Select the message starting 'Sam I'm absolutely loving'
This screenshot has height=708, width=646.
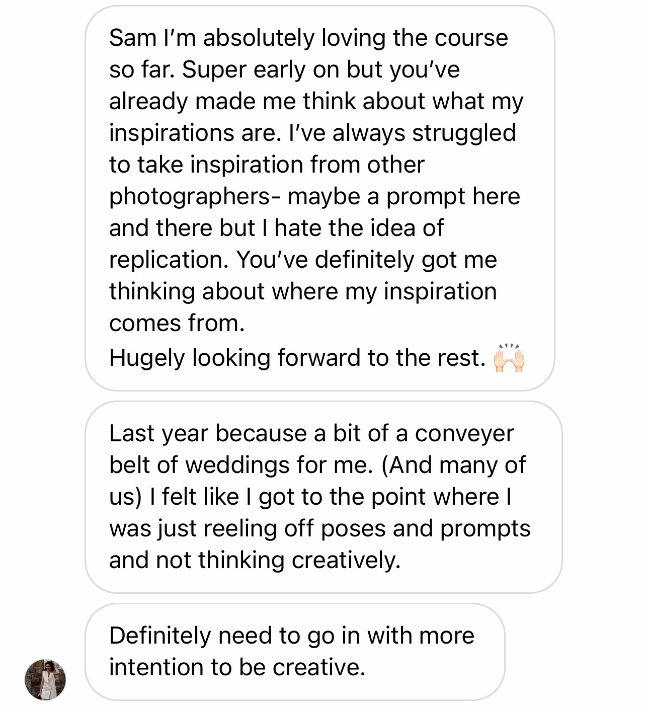pos(319,198)
